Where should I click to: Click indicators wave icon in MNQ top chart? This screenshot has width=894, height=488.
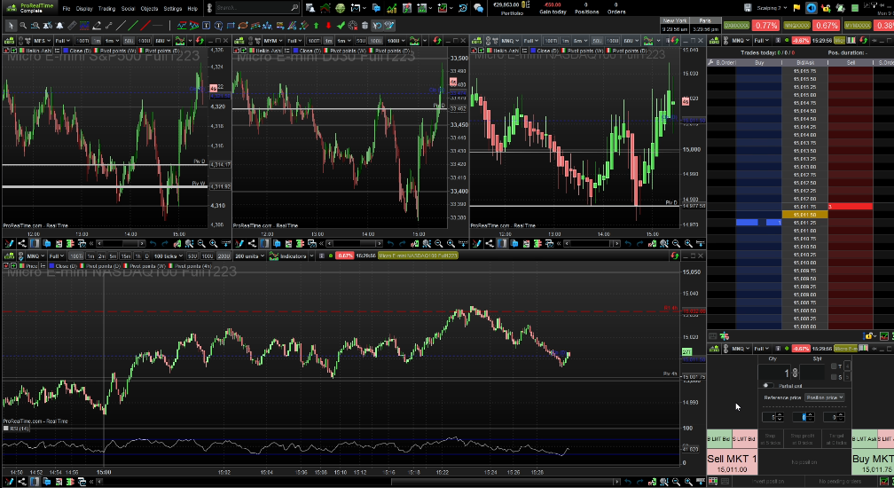(648, 41)
